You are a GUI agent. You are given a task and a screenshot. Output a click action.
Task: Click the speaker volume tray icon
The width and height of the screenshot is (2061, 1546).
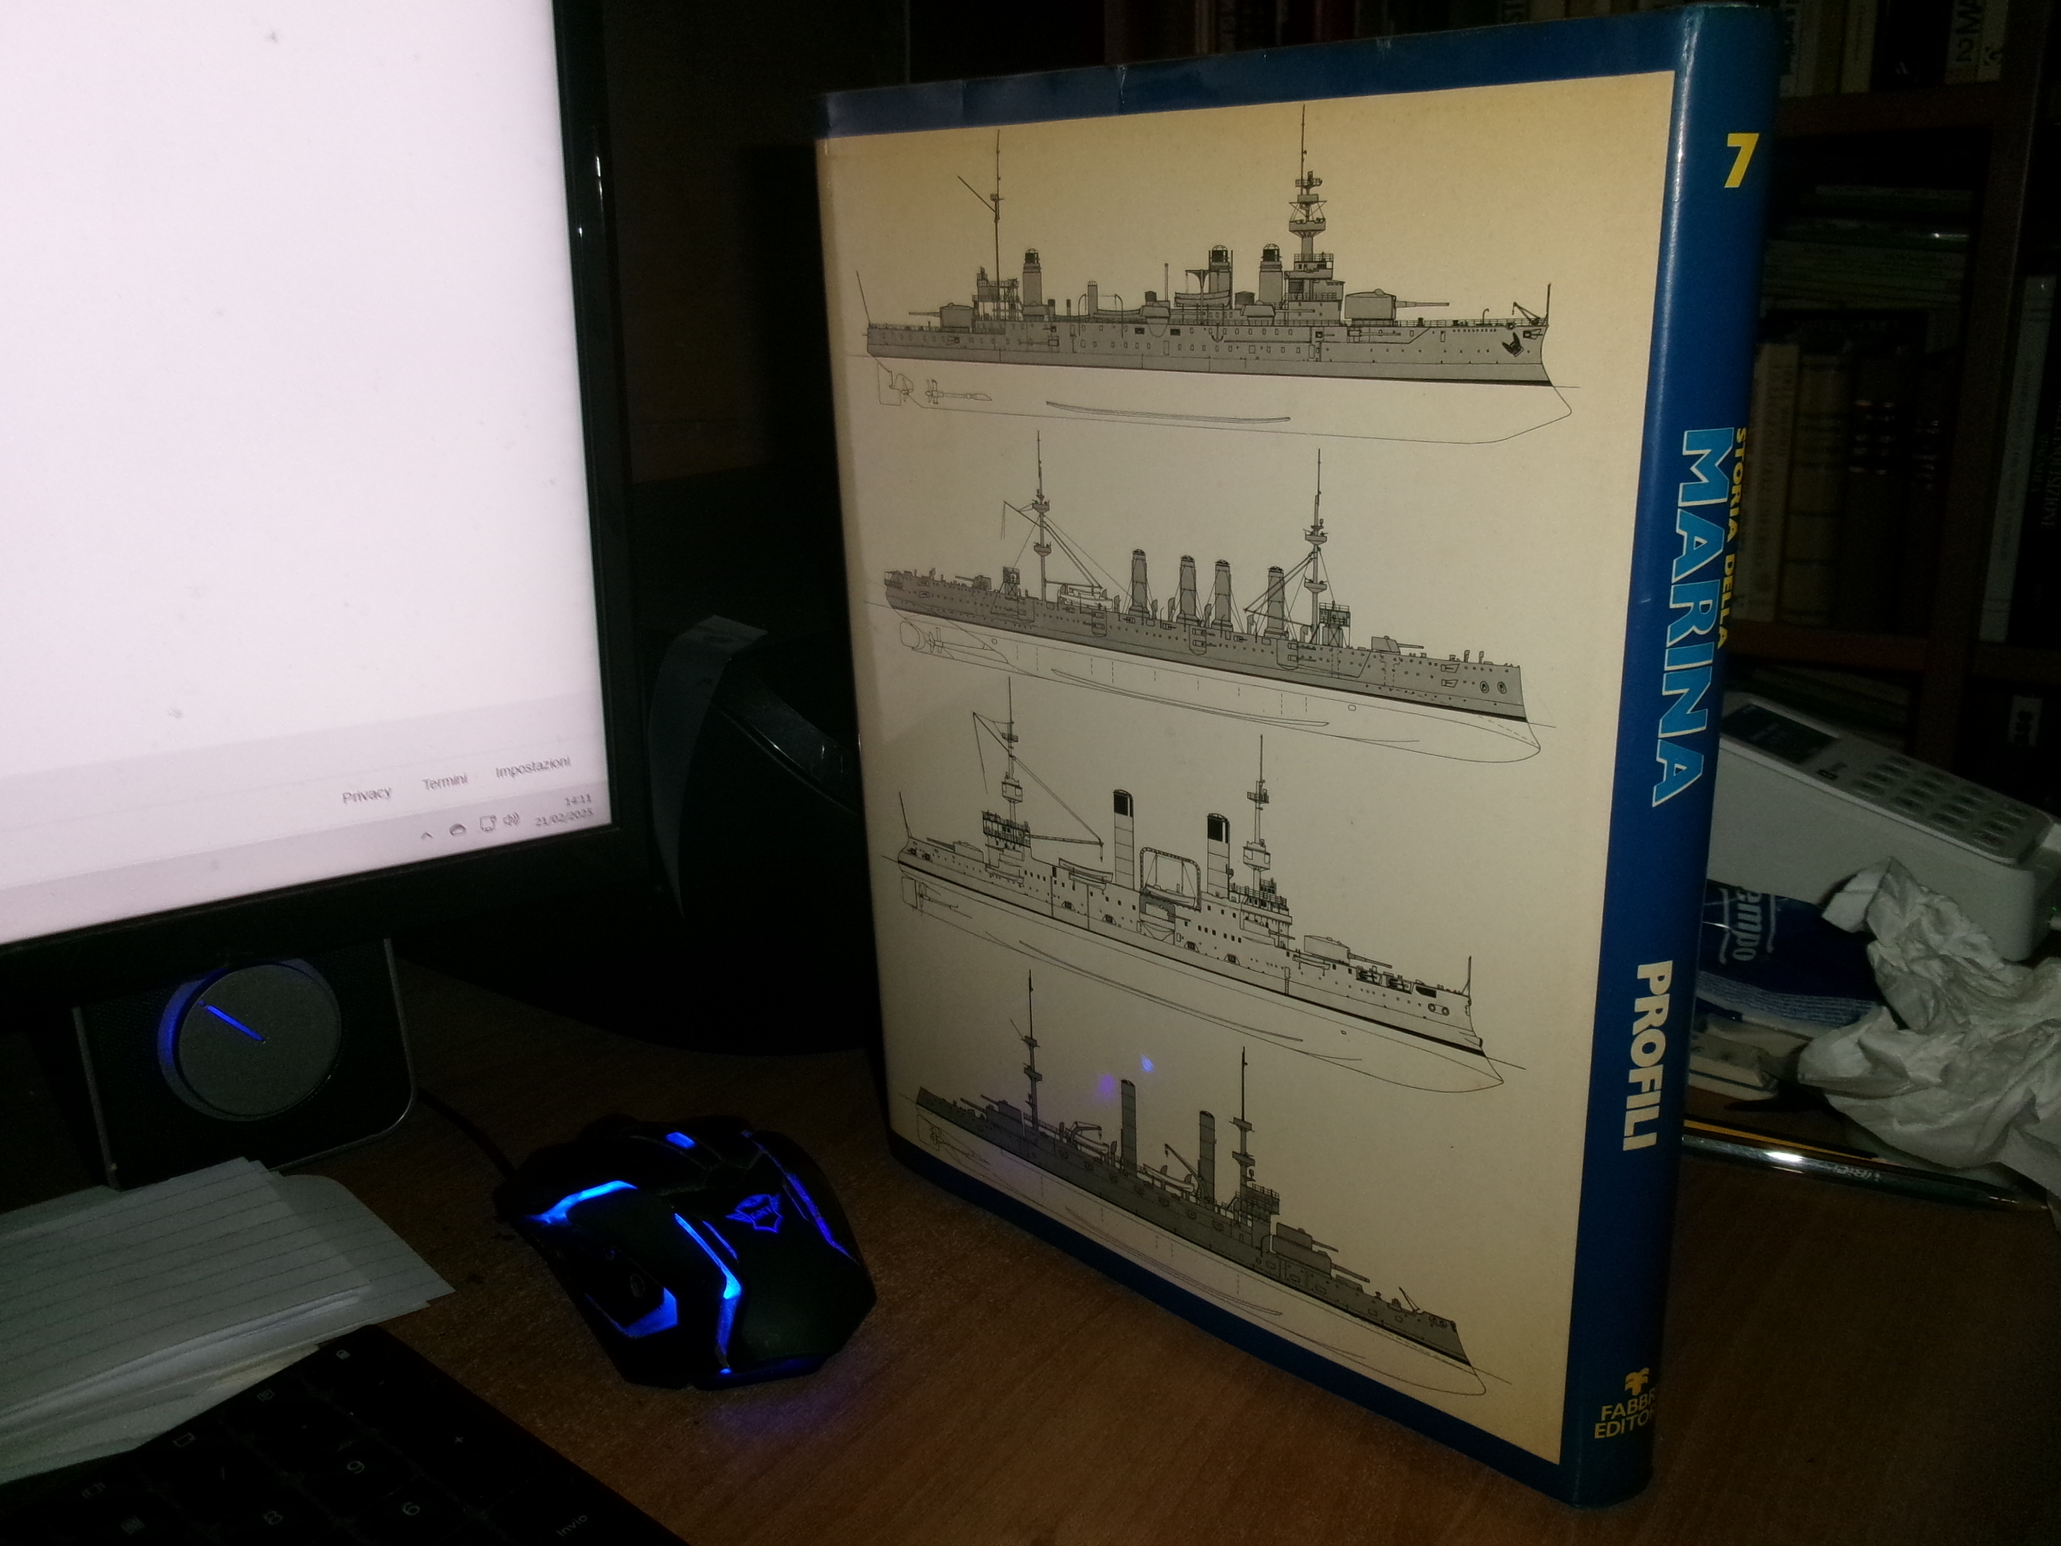(511, 819)
